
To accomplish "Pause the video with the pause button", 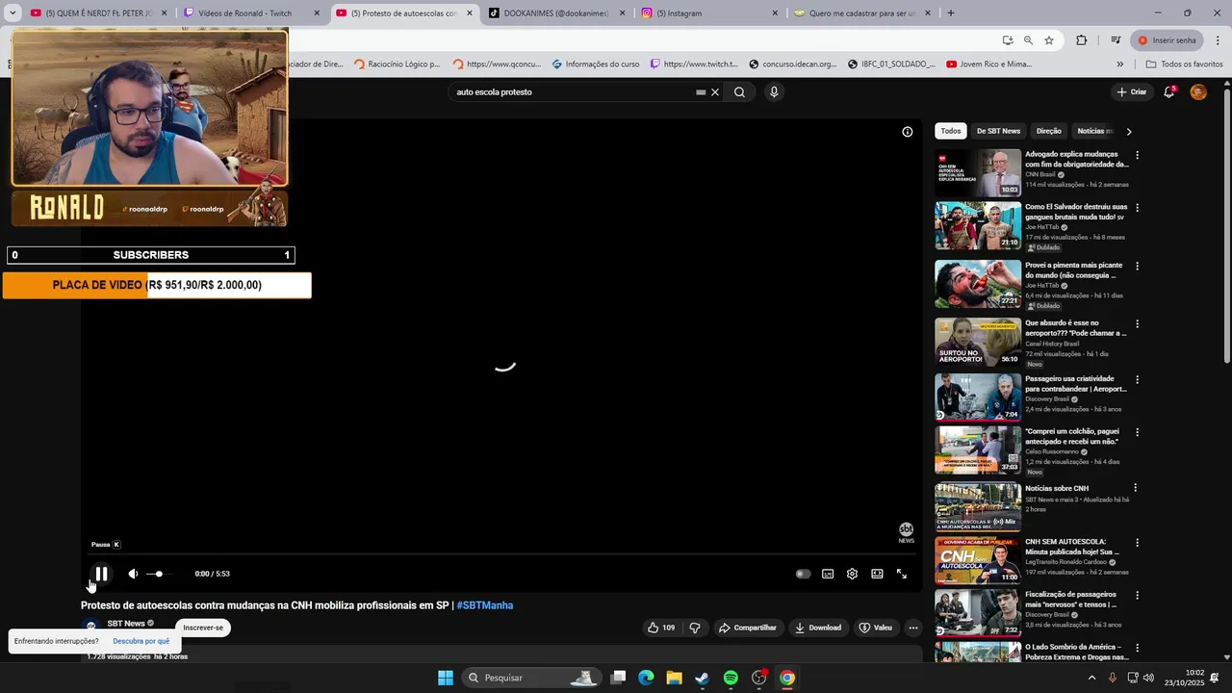I will coord(101,574).
